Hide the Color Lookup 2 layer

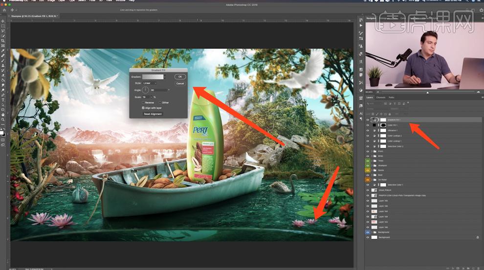(x=368, y=136)
